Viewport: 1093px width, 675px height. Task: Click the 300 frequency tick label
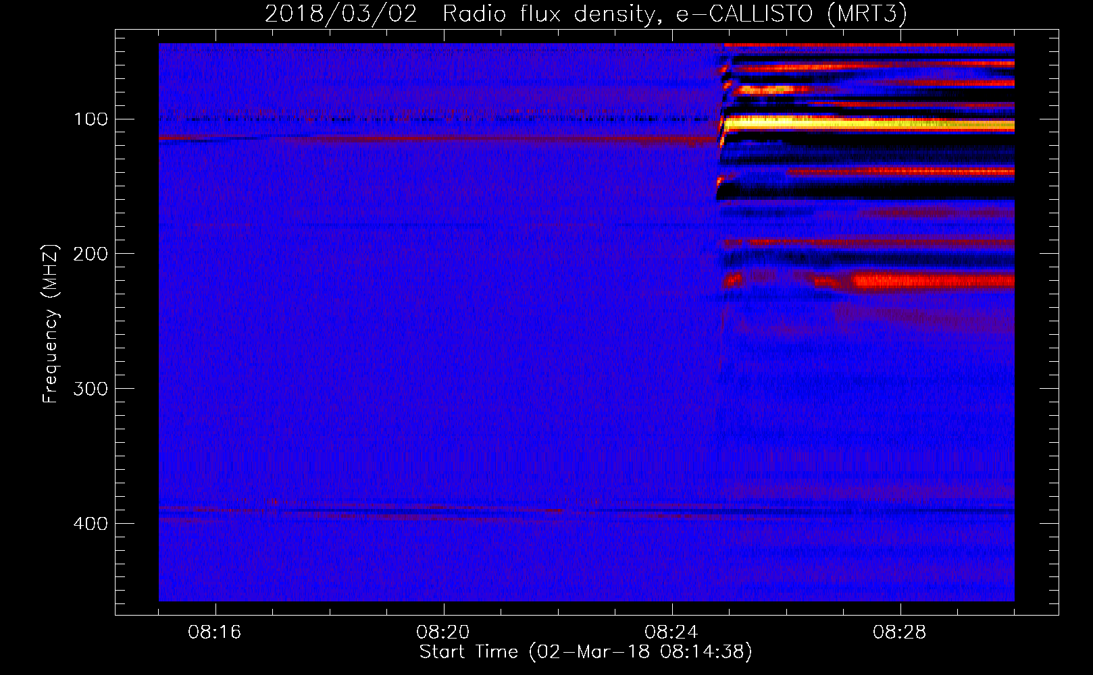tap(91, 389)
